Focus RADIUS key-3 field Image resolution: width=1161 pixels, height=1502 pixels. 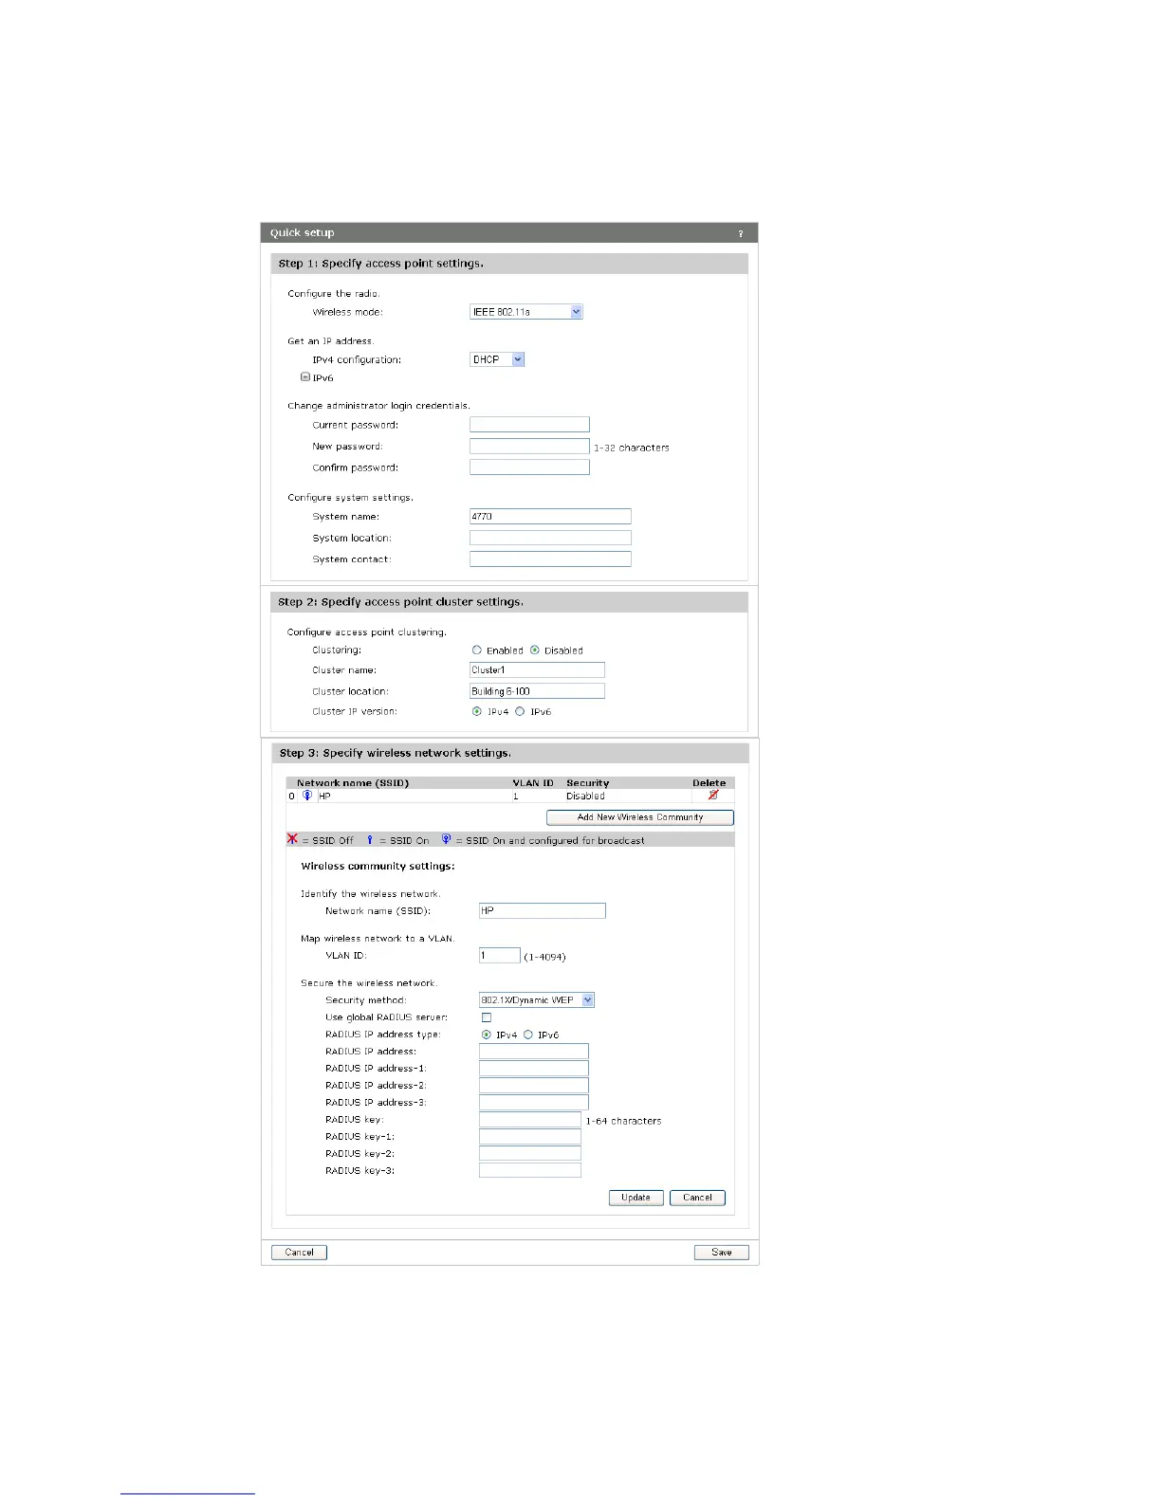529,1171
